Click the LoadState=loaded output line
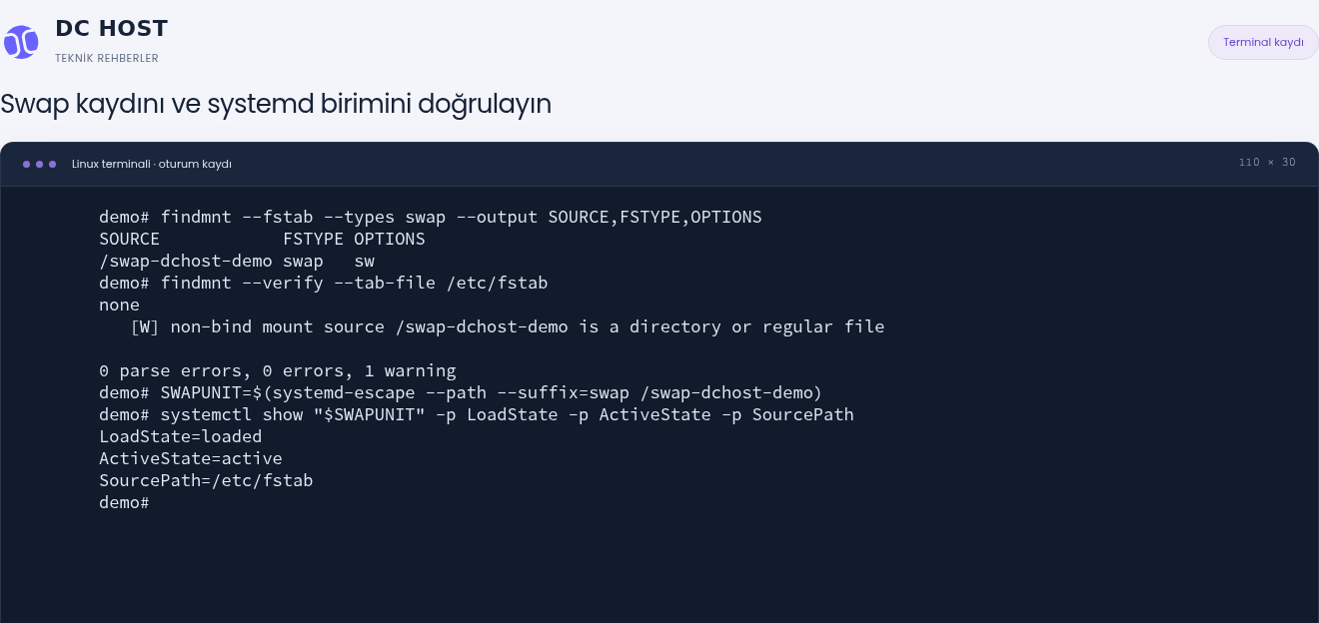This screenshot has height=623, width=1319. pyautogui.click(x=181, y=436)
